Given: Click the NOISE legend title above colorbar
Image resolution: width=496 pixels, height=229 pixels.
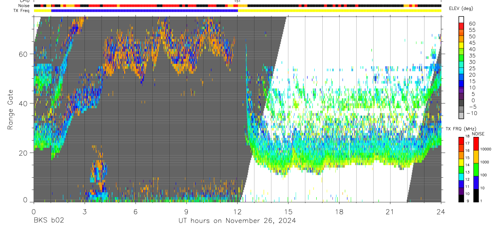Looking at the screenshot, I should (x=479, y=134).
